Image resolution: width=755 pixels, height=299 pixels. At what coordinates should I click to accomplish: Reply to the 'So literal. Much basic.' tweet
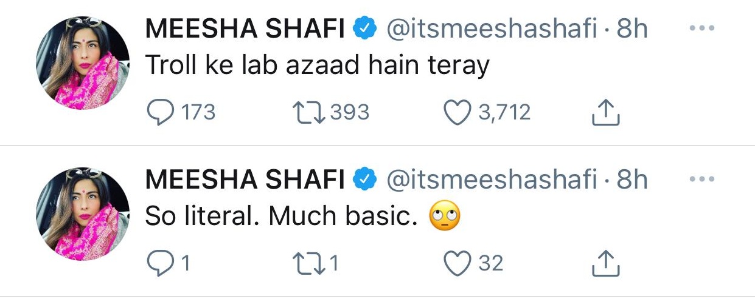162,263
